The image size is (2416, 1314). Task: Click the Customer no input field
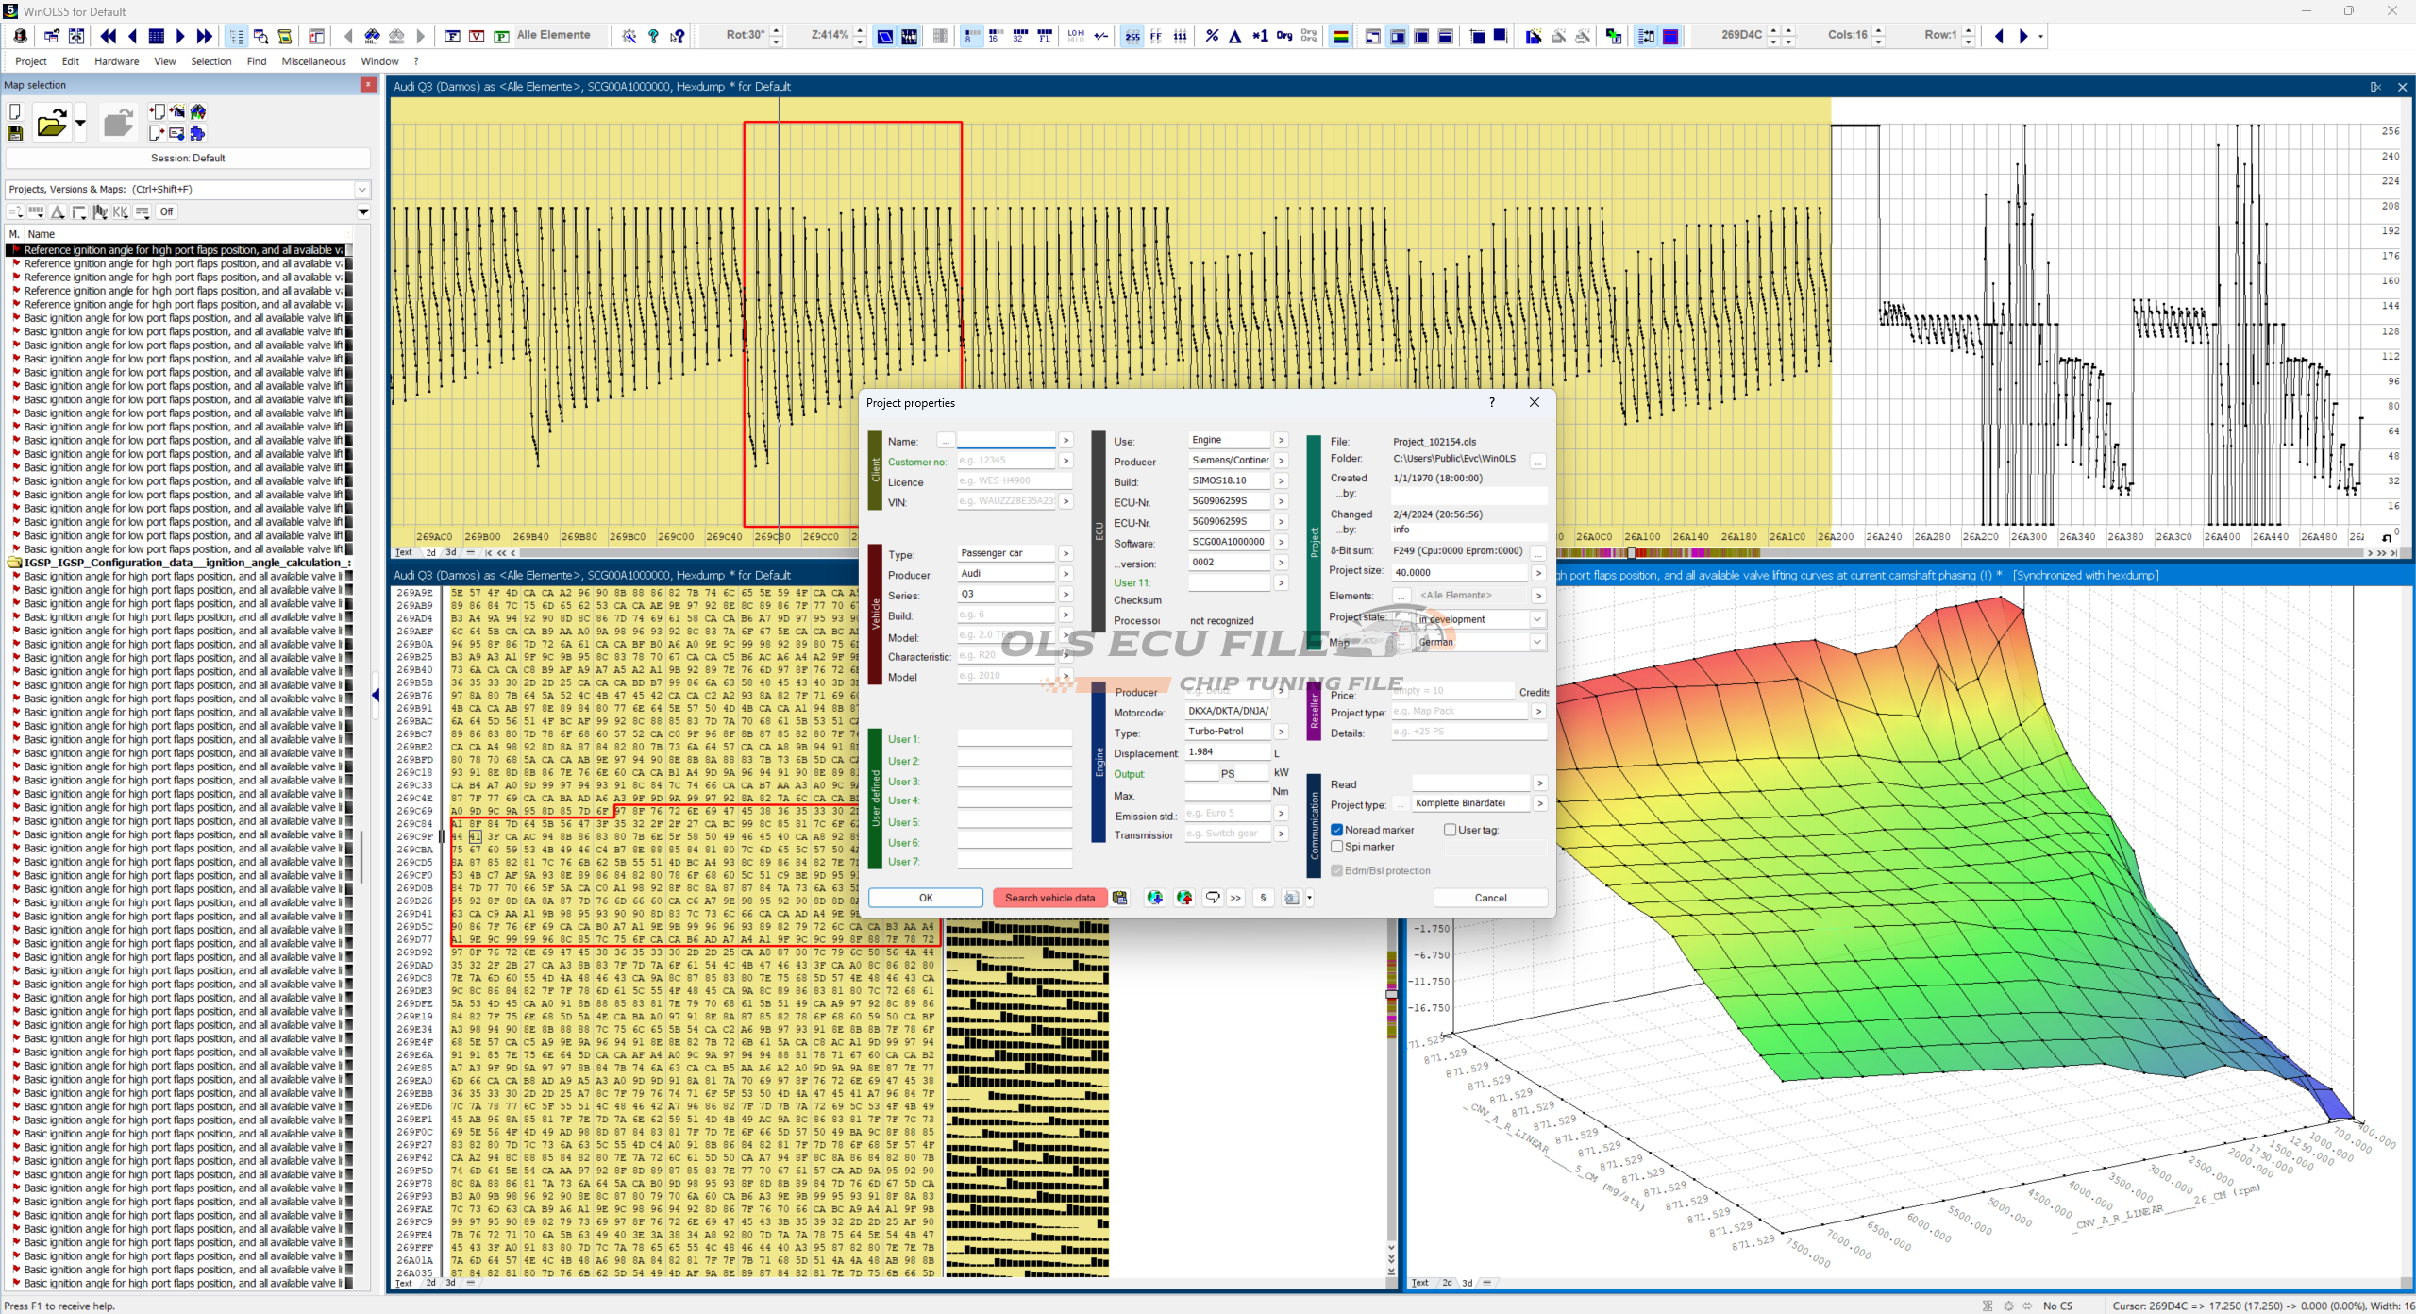pos(1006,461)
